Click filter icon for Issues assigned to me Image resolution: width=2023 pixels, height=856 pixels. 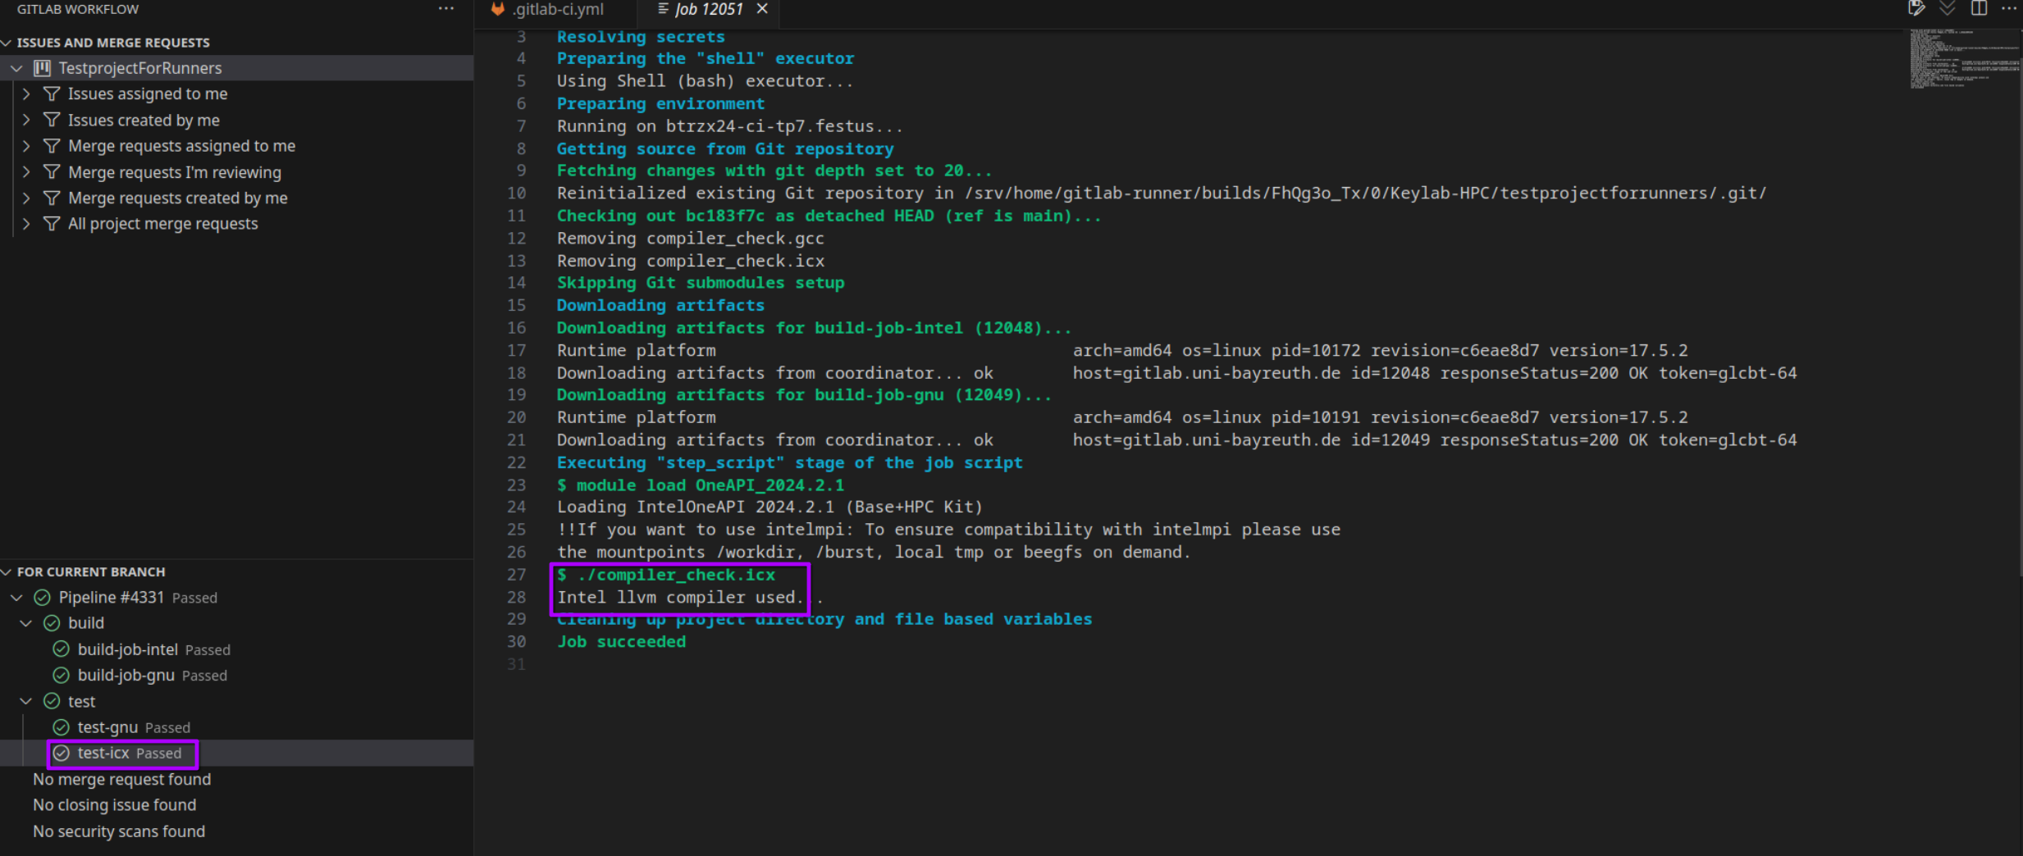(52, 94)
